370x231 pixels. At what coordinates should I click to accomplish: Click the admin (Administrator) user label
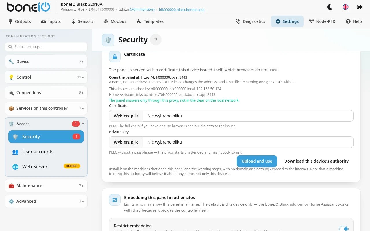(x=137, y=10)
